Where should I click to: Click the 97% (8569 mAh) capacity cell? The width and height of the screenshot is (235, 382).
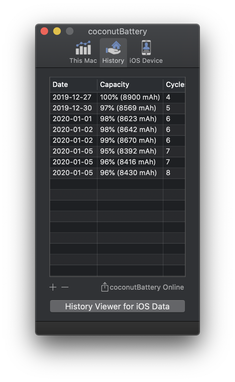[130, 108]
